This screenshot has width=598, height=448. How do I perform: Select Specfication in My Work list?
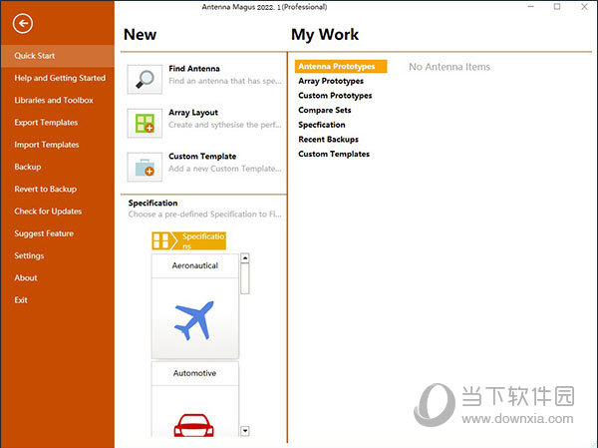point(322,125)
